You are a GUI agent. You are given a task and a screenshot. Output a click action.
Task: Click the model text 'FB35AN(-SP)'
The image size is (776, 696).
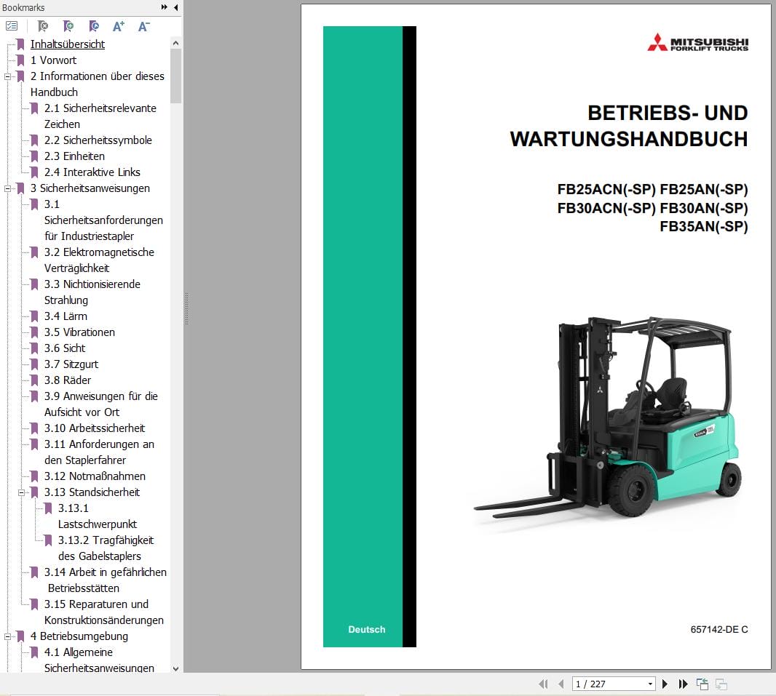(704, 226)
